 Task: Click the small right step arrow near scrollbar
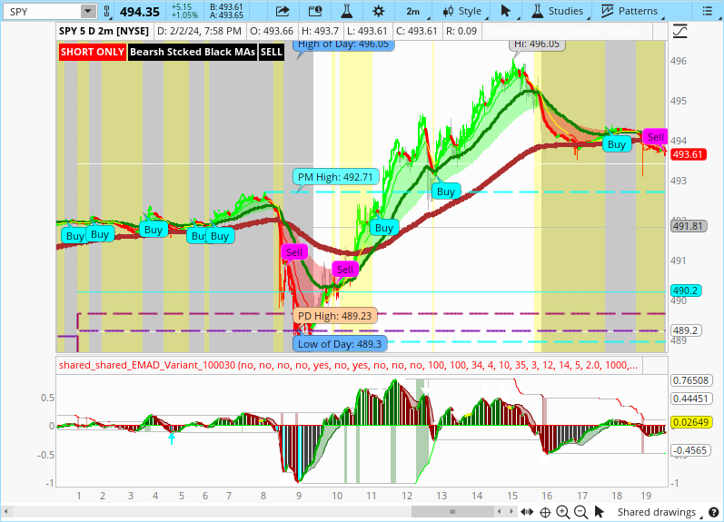click(511, 511)
